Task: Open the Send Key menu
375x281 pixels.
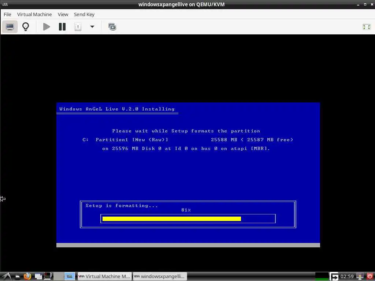Action: 84,14
